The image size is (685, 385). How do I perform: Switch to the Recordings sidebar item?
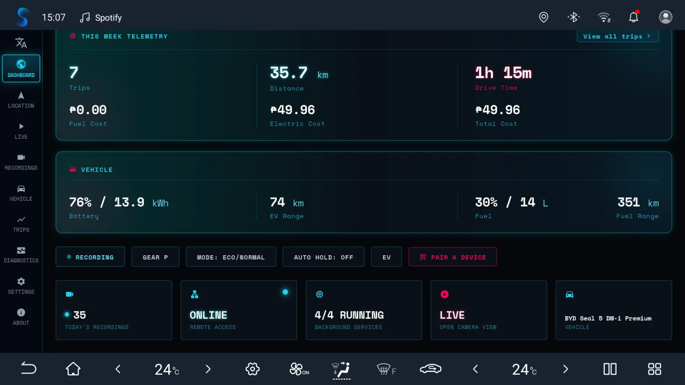point(21,162)
